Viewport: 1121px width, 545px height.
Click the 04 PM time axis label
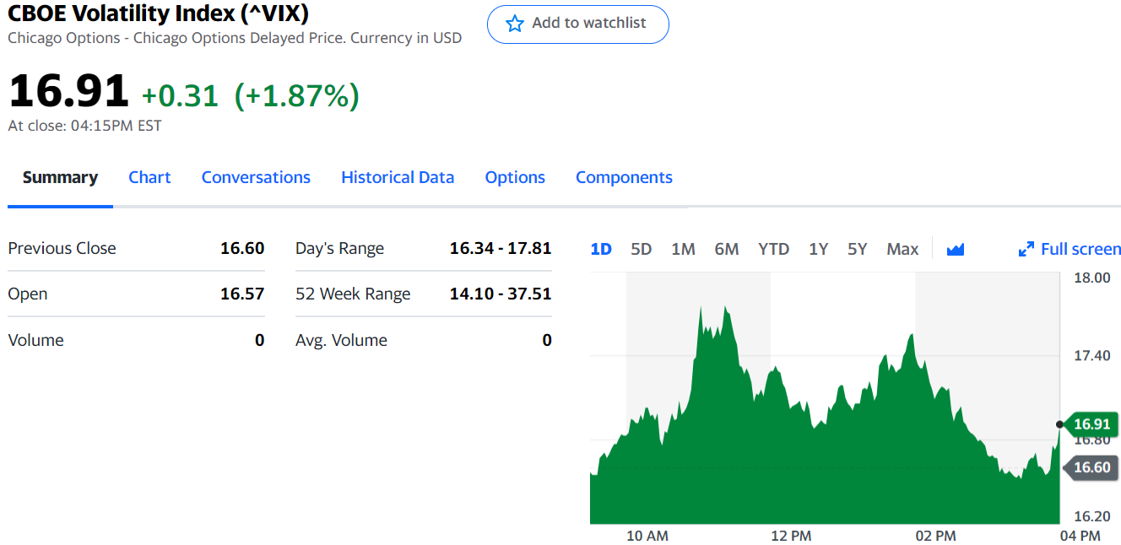click(1080, 536)
